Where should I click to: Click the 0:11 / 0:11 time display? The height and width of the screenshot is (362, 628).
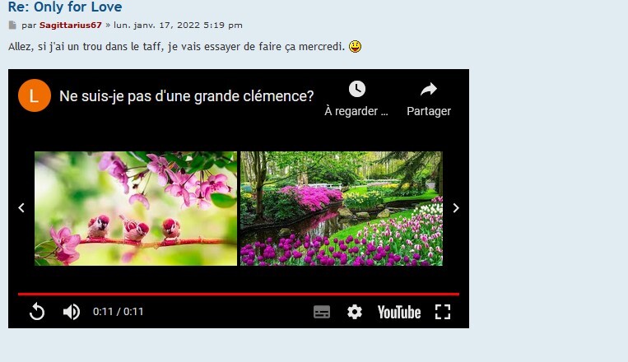(x=119, y=312)
